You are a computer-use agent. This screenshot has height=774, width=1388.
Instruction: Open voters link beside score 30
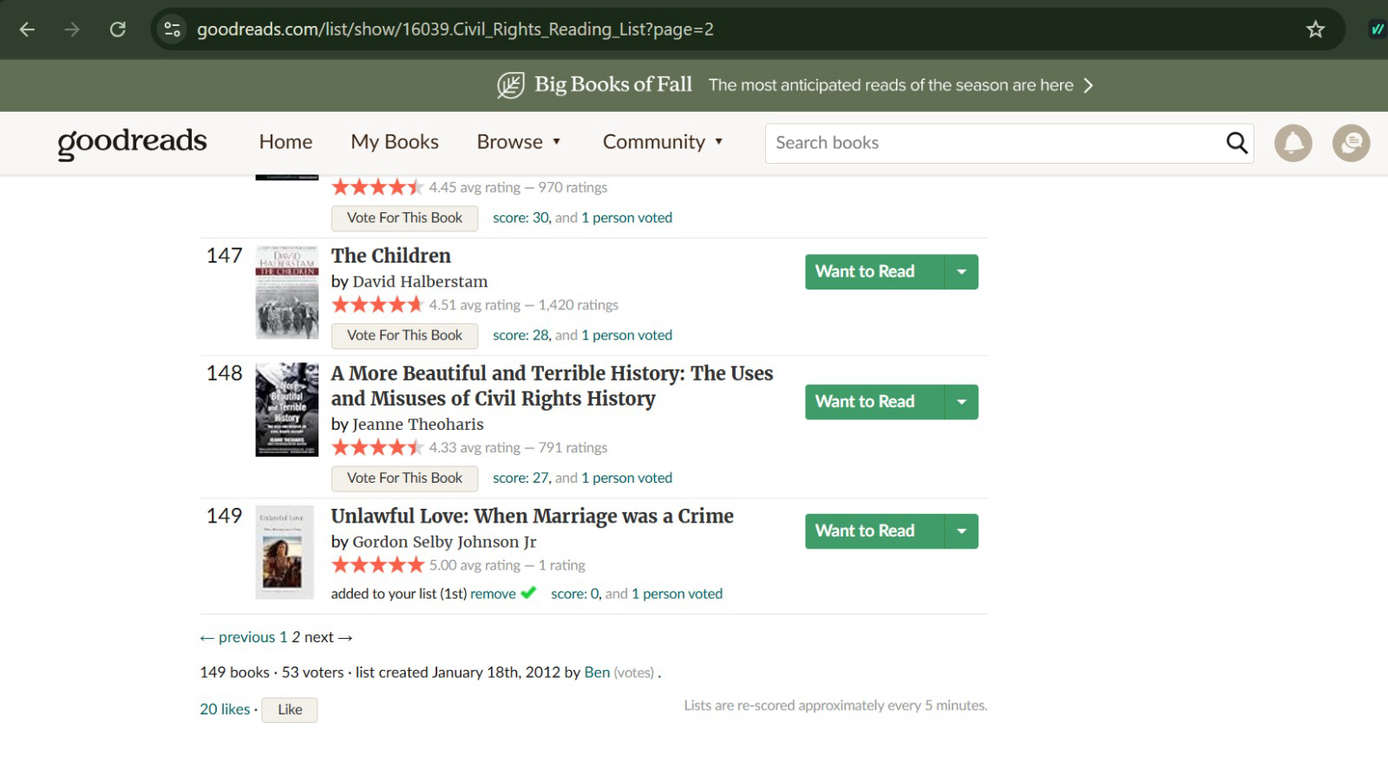click(626, 218)
